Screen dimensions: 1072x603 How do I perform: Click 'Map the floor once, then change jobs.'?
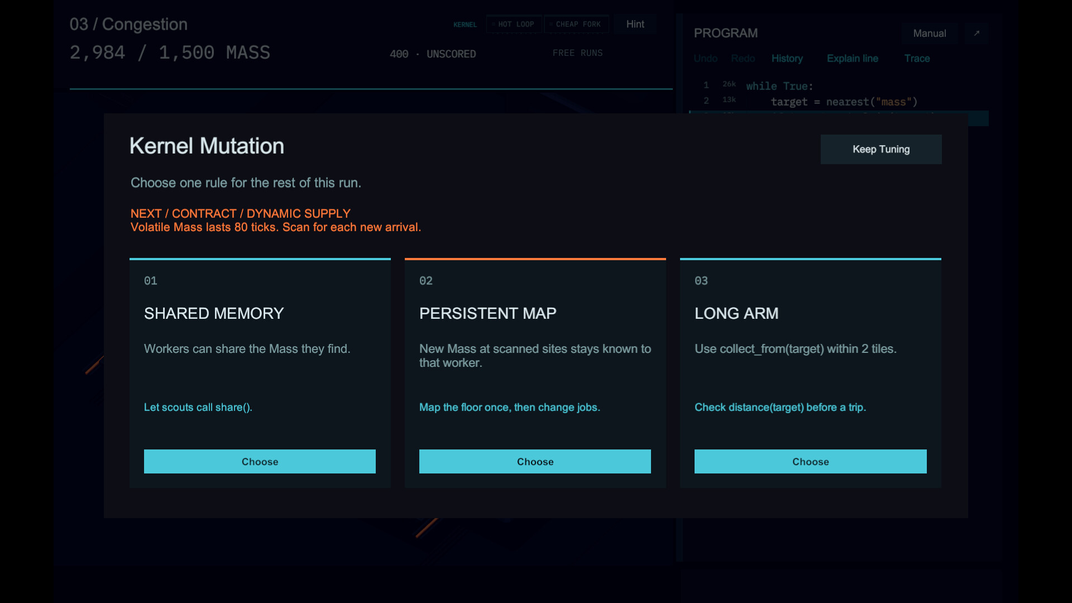510,408
